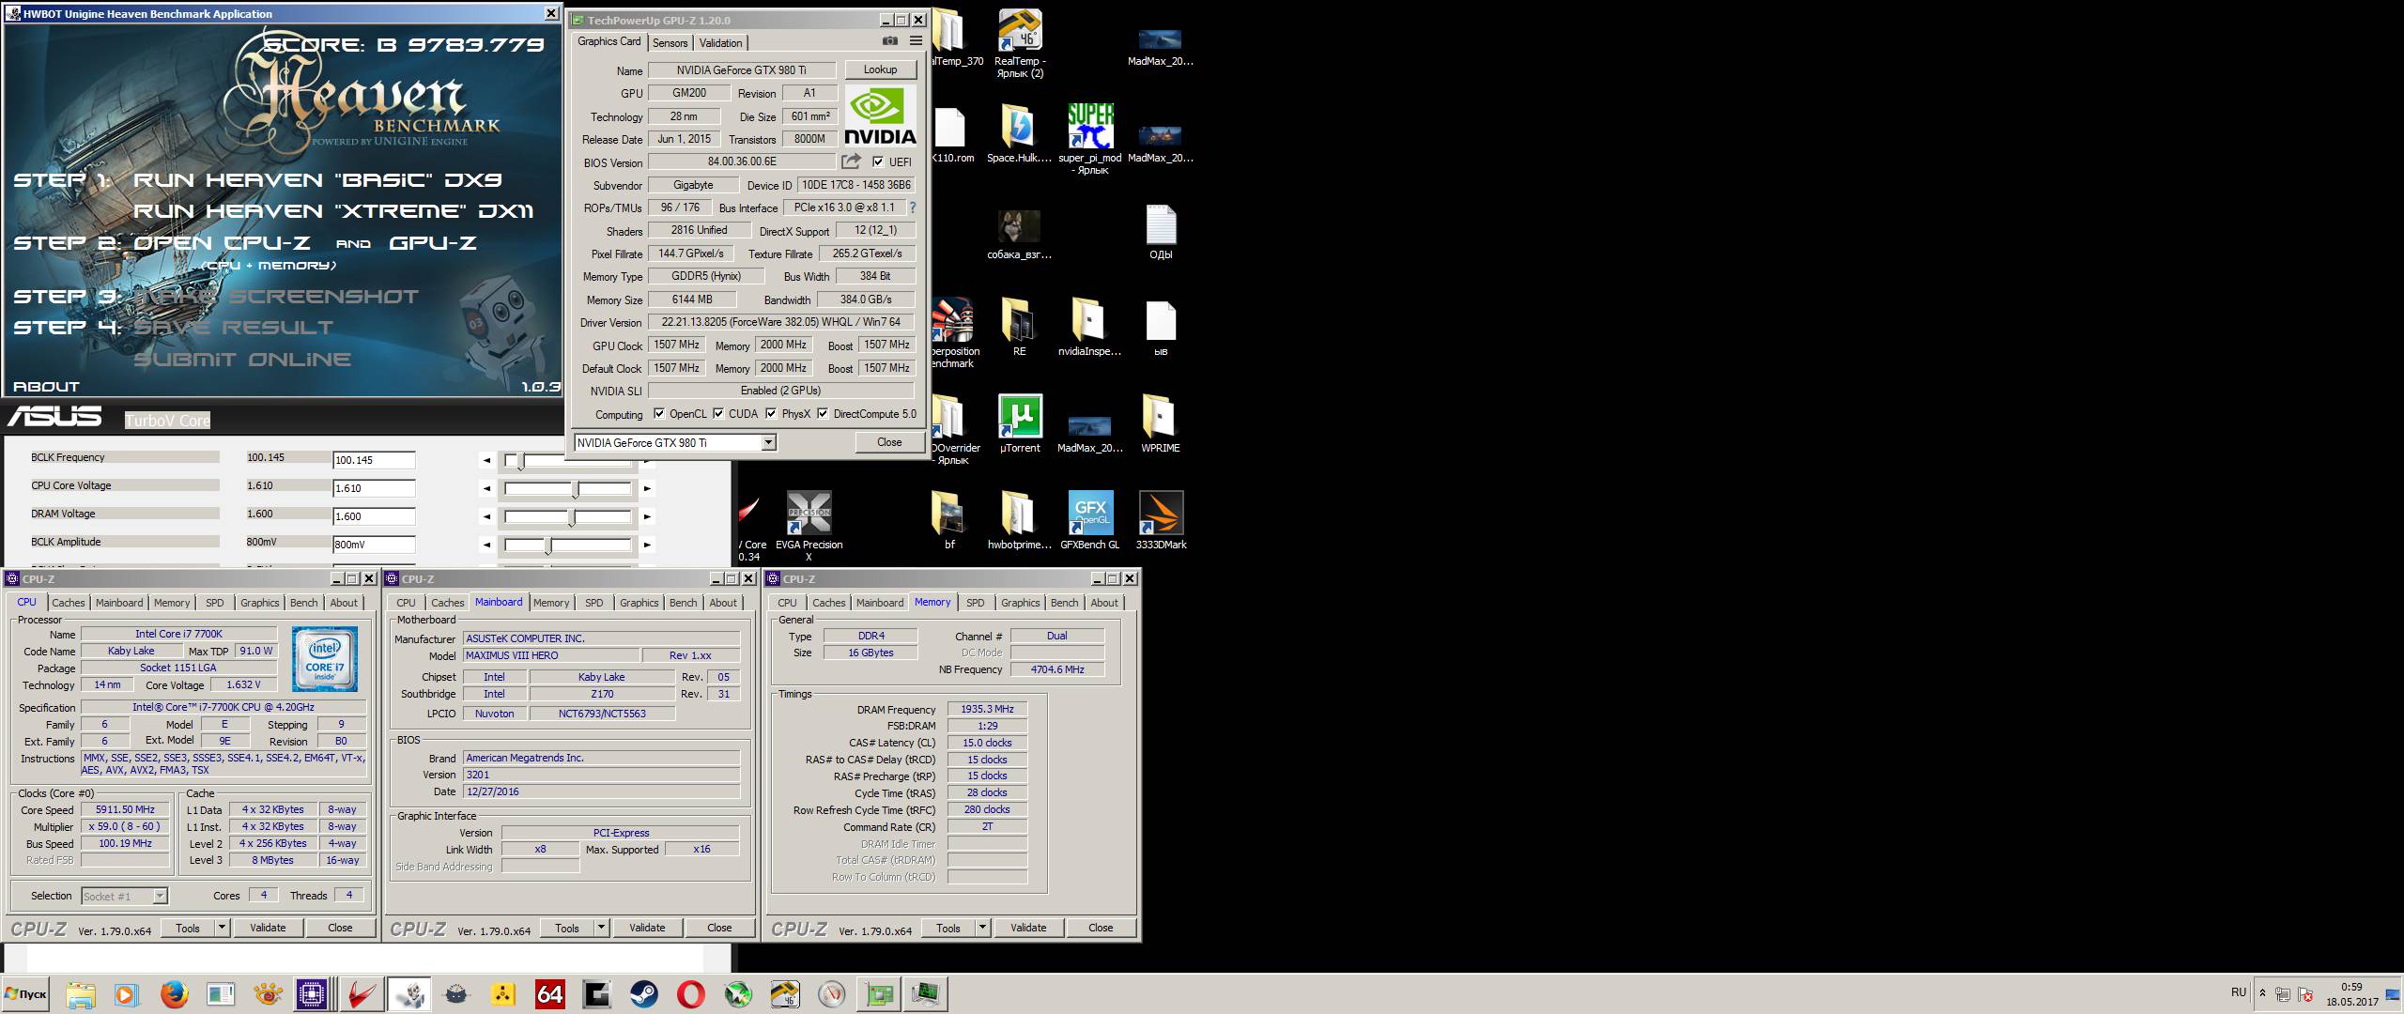Click the NVIDIA logo in GPU-Z
This screenshot has width=2404, height=1014.
tap(880, 115)
